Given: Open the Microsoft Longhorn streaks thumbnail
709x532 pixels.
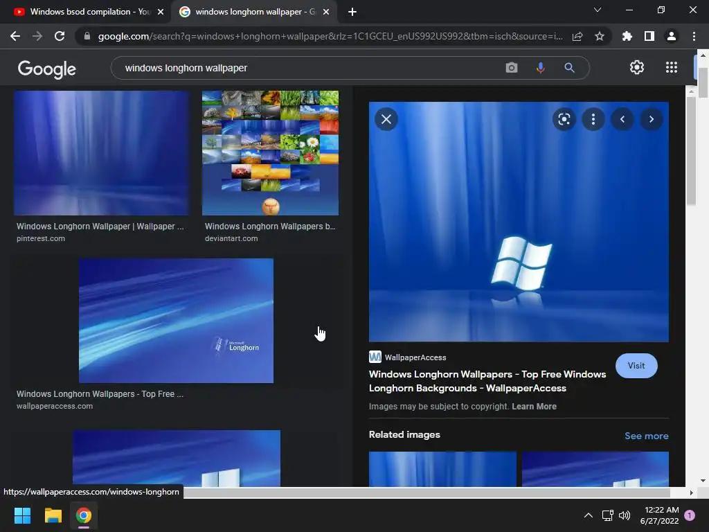Looking at the screenshot, I should pos(176,321).
